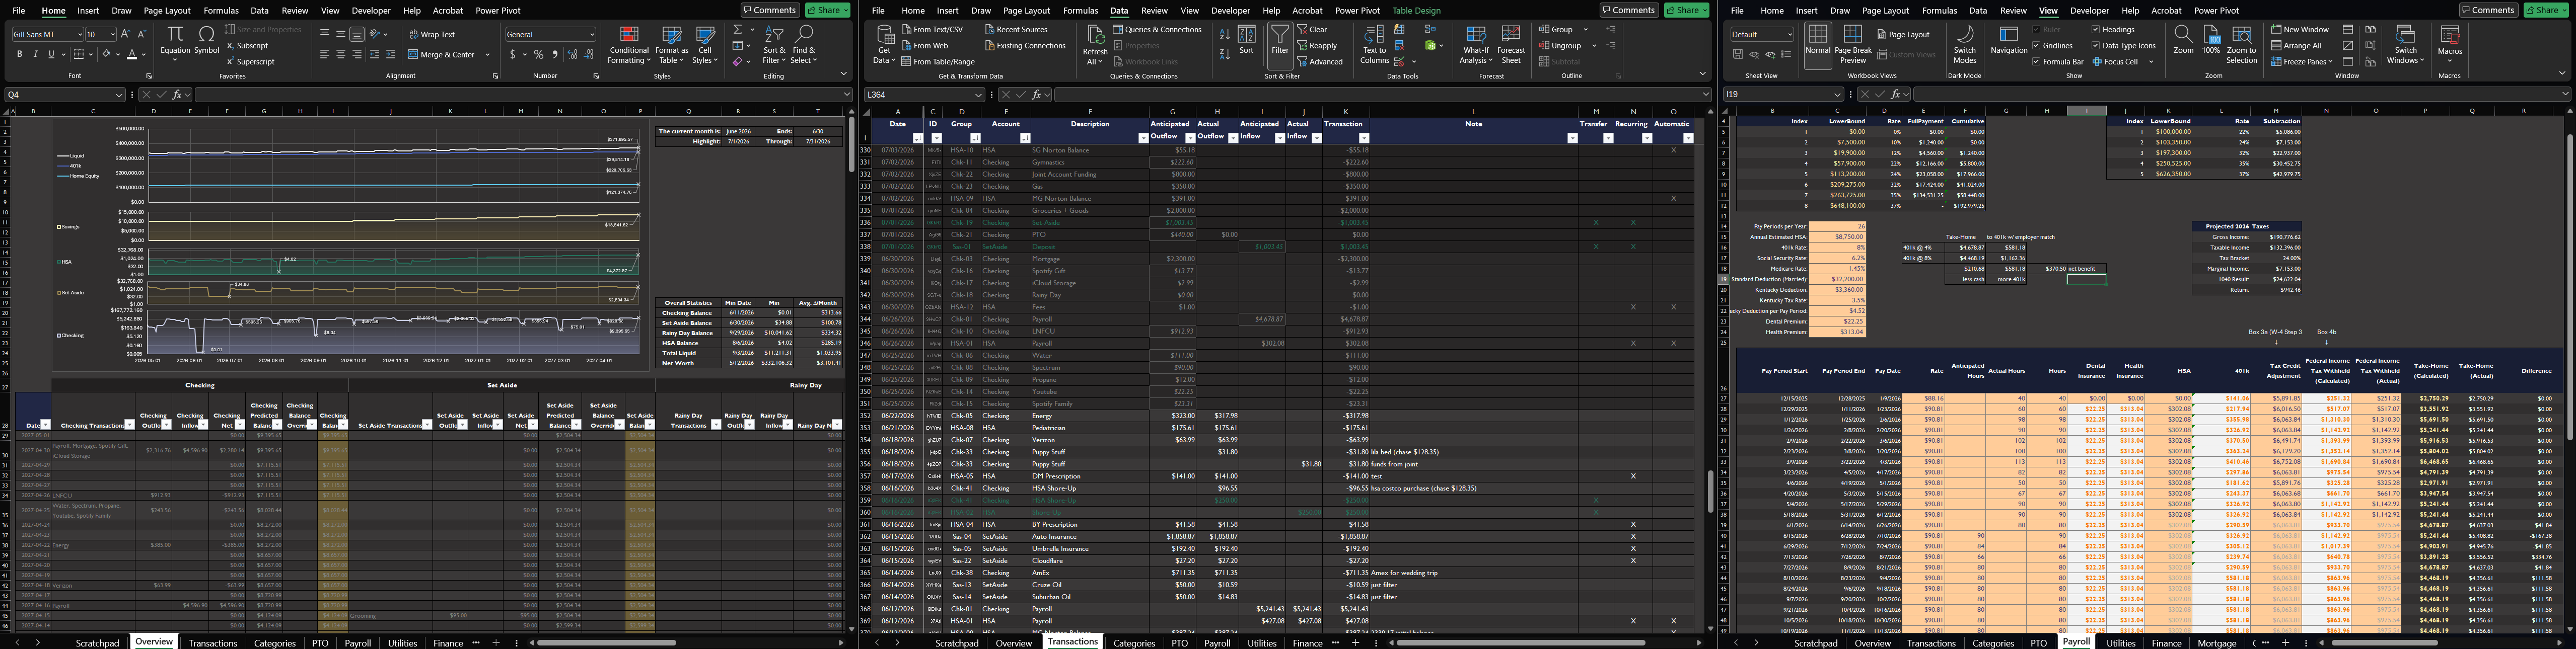Image resolution: width=2576 pixels, height=649 pixels.
Task: Apply Subscript formatting
Action: pyautogui.click(x=247, y=46)
